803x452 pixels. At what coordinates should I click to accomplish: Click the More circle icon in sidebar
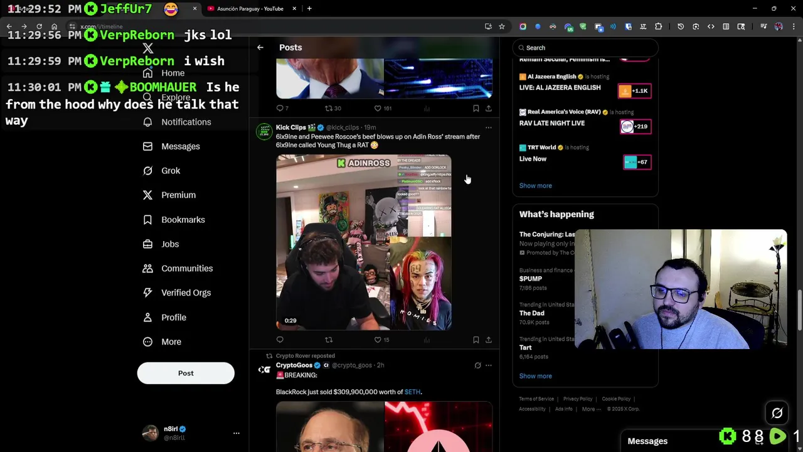point(147,342)
